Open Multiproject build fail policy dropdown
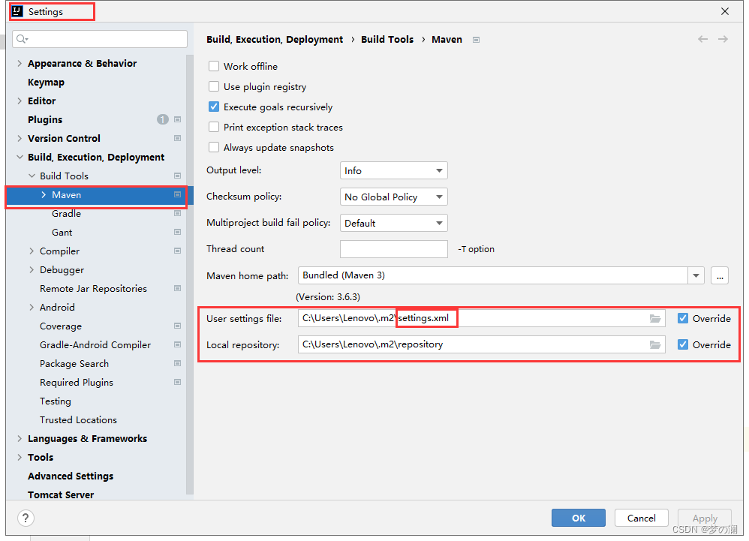749x541 pixels. pos(393,223)
